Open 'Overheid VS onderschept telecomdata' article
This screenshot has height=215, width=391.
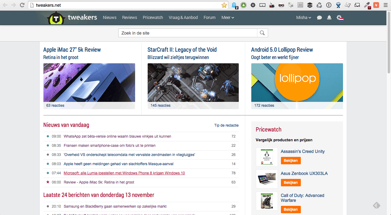pos(129,155)
